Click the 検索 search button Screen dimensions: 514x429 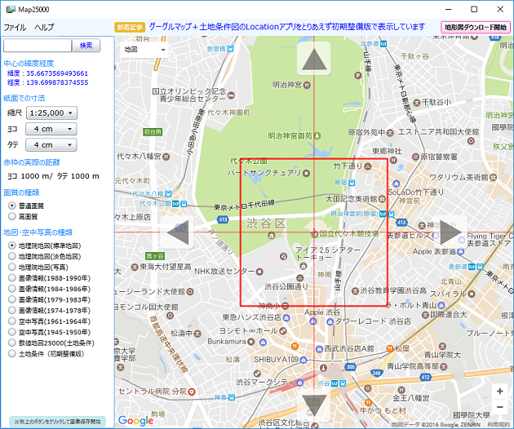click(86, 46)
